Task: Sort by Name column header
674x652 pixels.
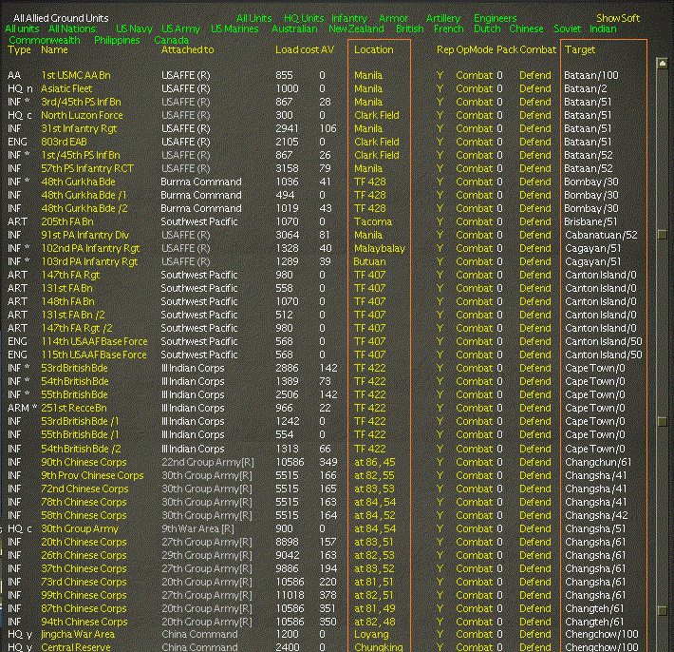Action: pos(54,50)
